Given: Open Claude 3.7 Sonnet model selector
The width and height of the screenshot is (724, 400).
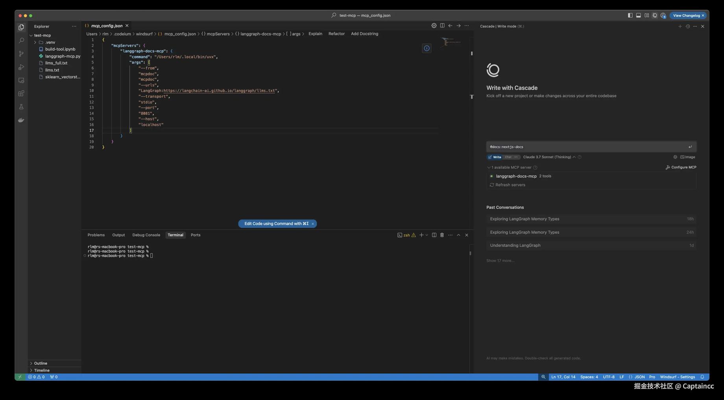Looking at the screenshot, I should (x=549, y=157).
